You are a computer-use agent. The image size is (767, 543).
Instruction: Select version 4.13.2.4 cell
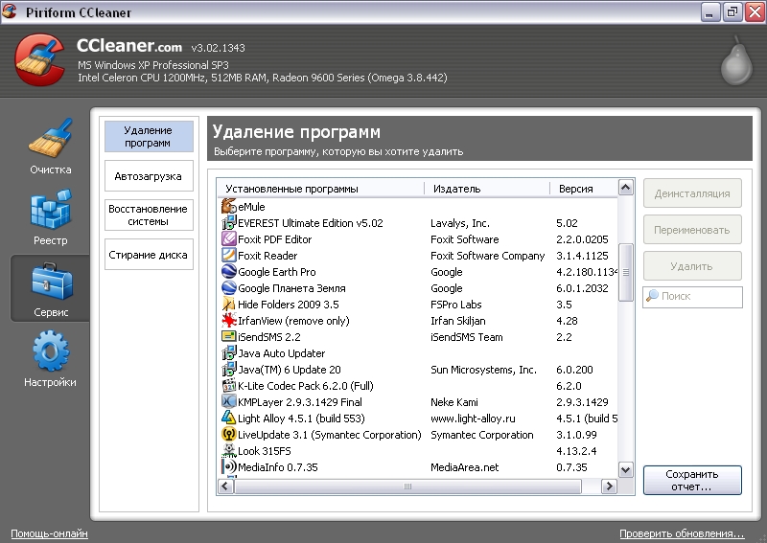click(x=576, y=451)
